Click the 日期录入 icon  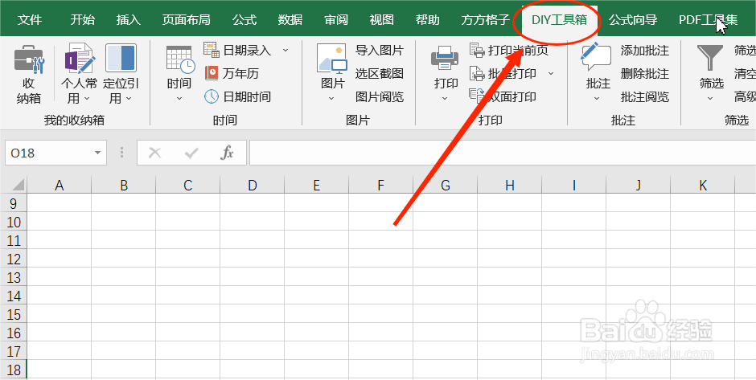coord(212,50)
